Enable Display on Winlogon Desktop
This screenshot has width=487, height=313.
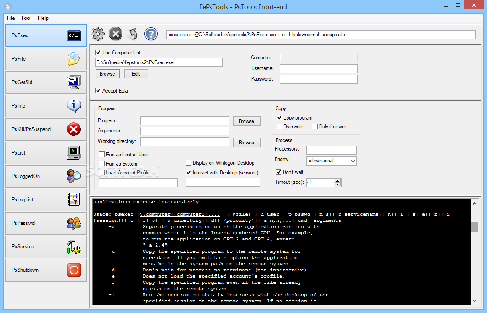pos(188,163)
